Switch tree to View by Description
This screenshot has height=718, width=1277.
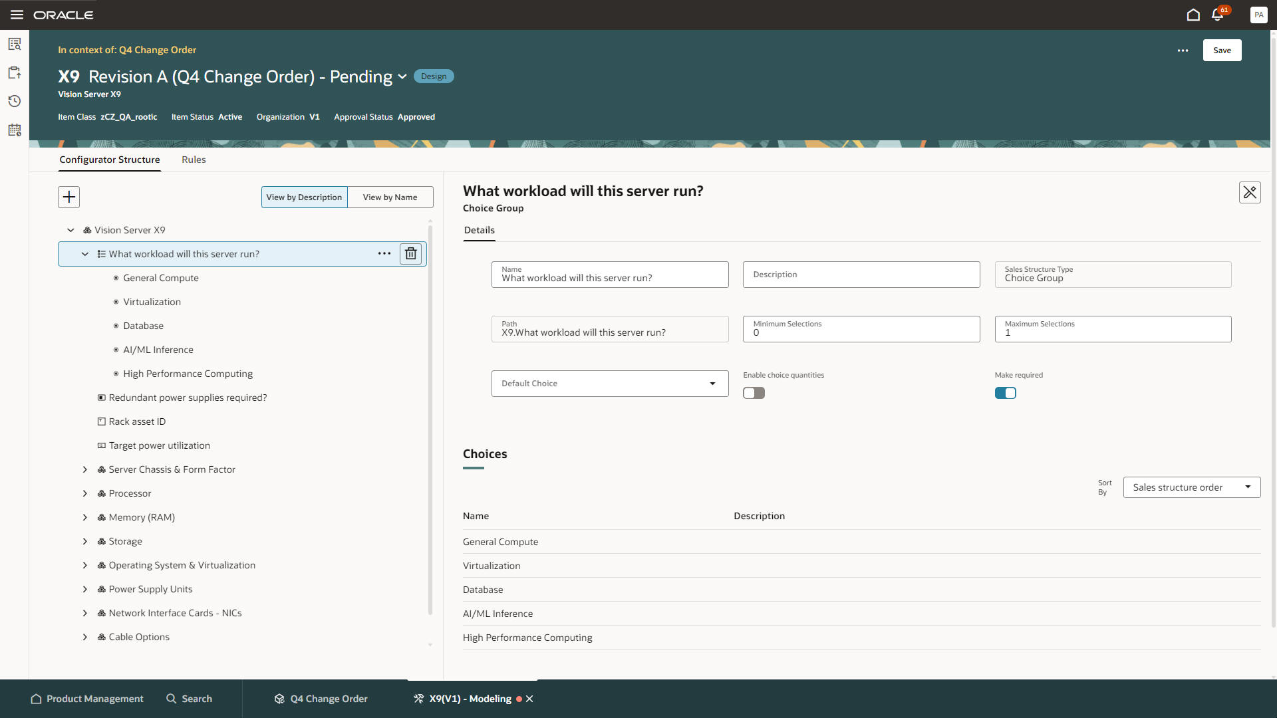(304, 197)
